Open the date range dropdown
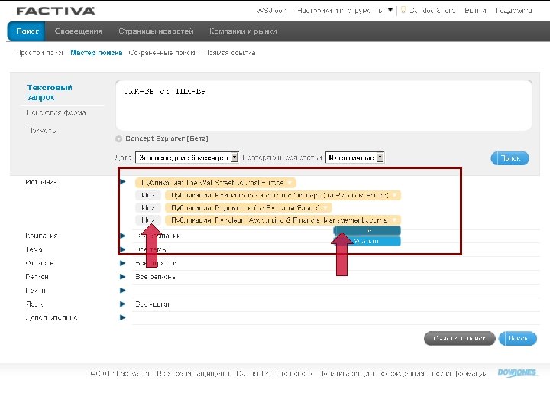The height and width of the screenshot is (413, 550). click(x=187, y=158)
